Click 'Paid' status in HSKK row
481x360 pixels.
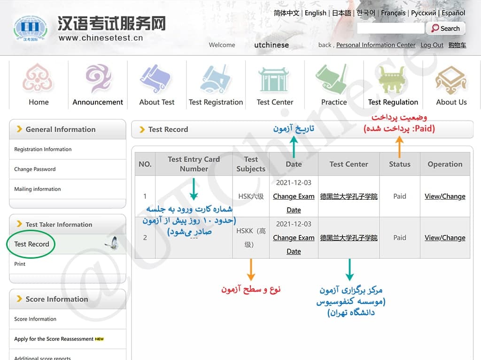click(400, 238)
